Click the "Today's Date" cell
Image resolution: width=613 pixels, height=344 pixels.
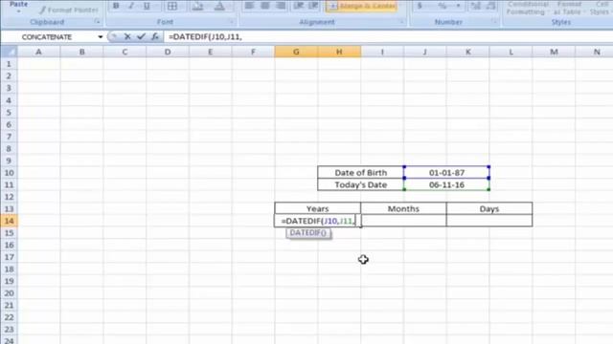click(360, 184)
